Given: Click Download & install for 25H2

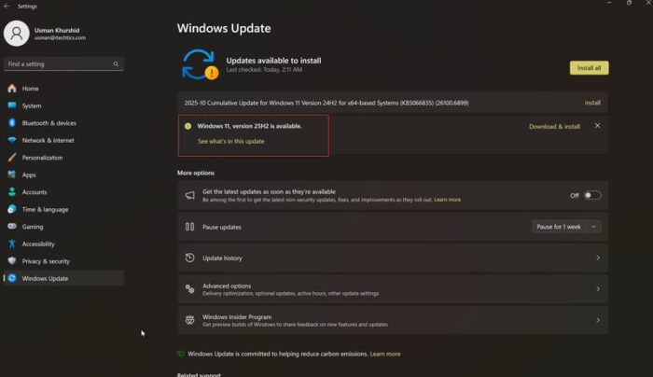Looking at the screenshot, I should pos(554,126).
